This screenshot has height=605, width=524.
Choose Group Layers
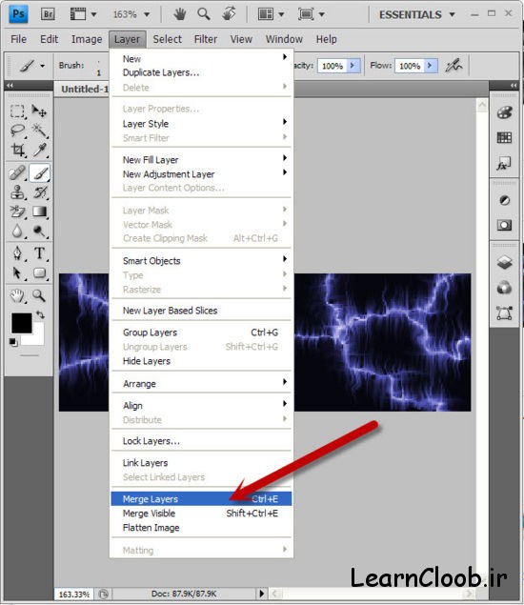click(x=201, y=333)
